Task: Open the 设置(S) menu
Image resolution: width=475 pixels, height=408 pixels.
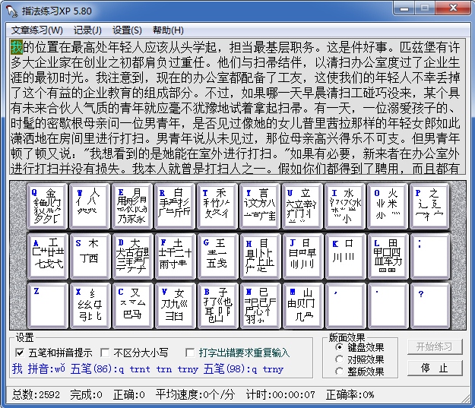Action: [127, 30]
